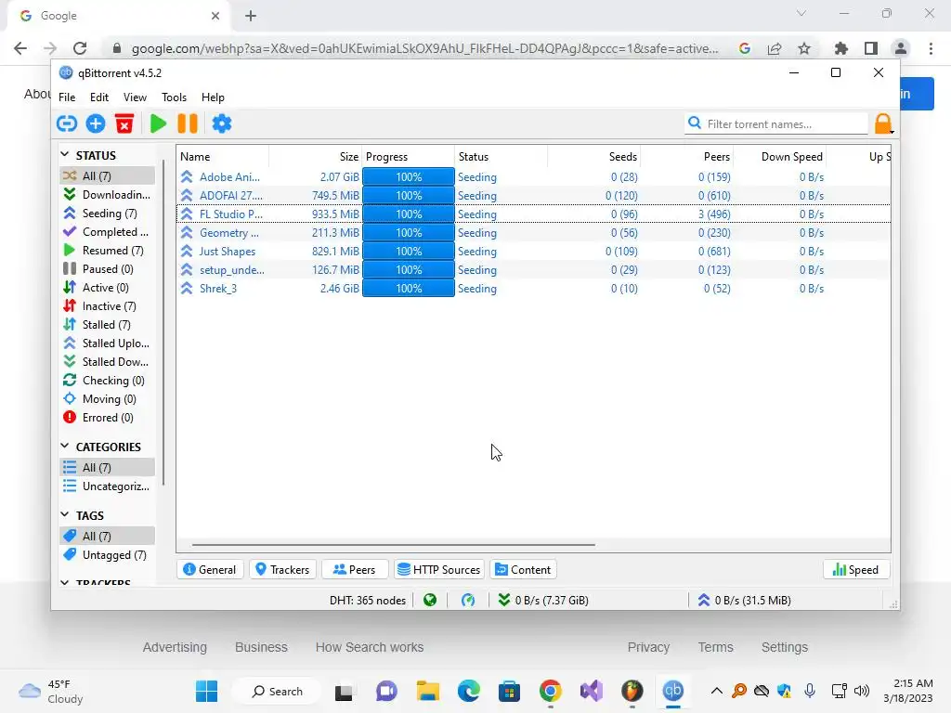951x713 pixels.
Task: Select the Resumed (7) filter
Action: click(x=107, y=251)
